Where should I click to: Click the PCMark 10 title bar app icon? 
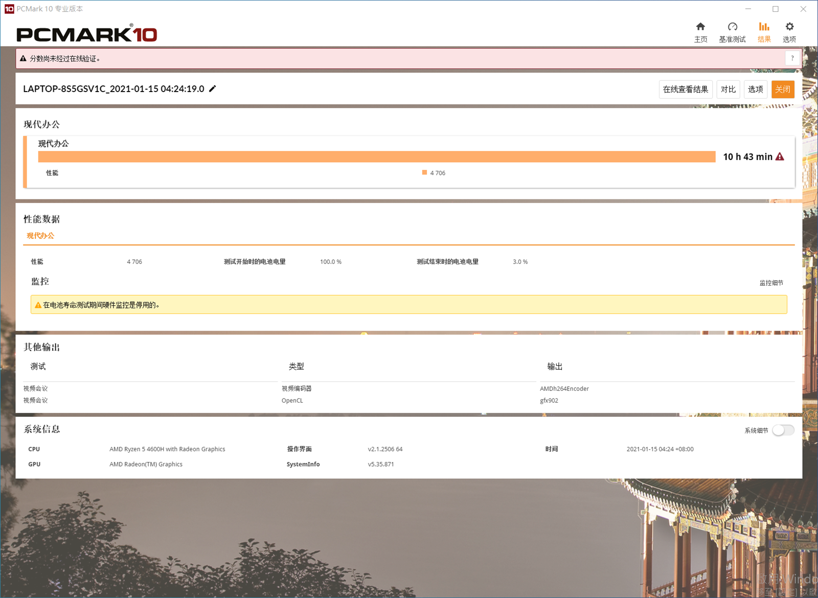pos(9,9)
